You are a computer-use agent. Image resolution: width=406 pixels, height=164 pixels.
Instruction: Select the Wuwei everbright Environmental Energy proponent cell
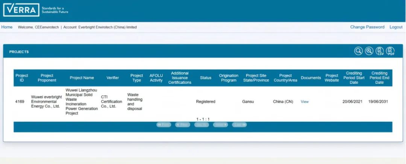coord(46,101)
